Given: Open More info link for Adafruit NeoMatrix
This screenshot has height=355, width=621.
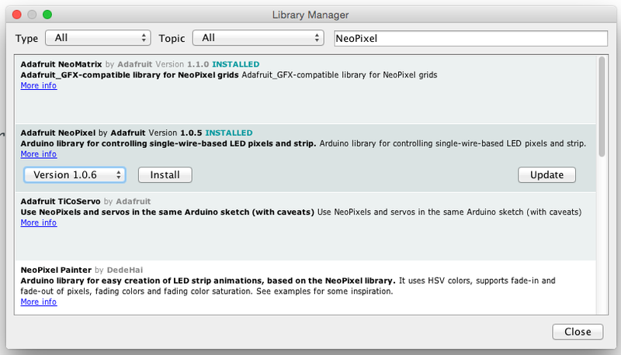Looking at the screenshot, I should pyautogui.click(x=38, y=86).
